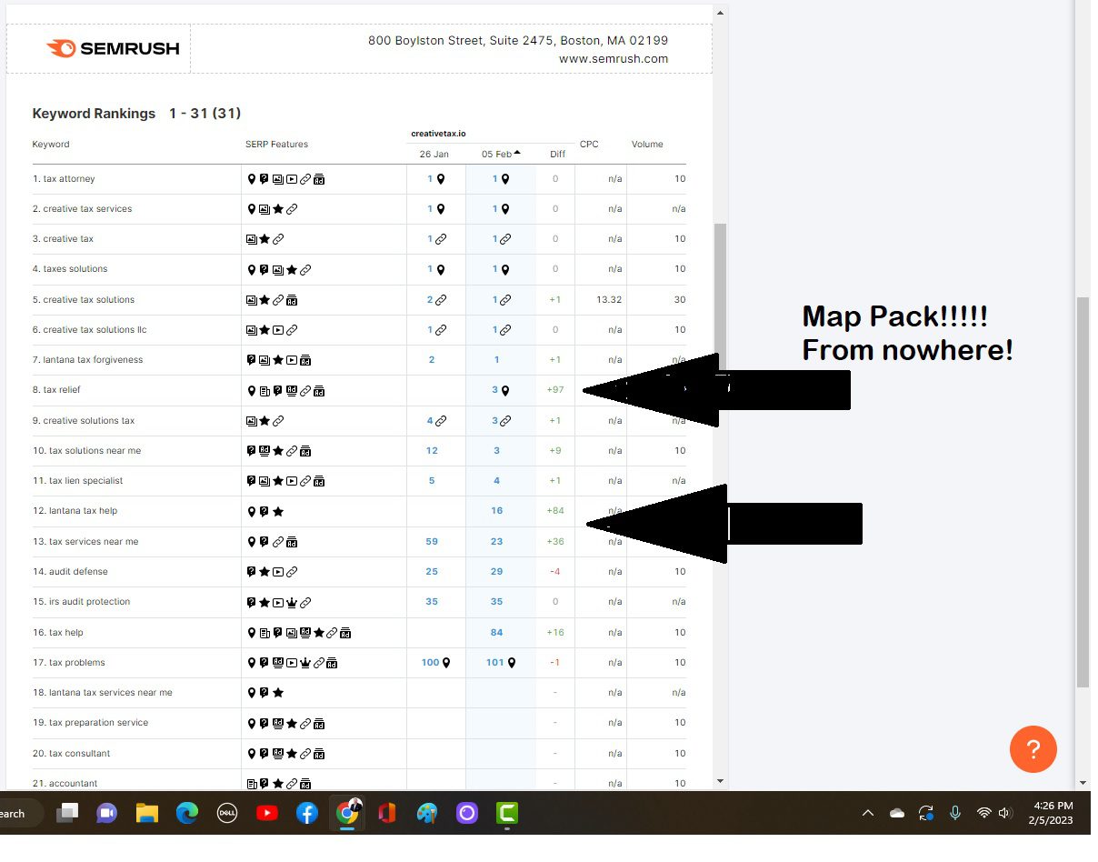Show hidden system tray icons chevron
The image size is (1098, 862).
pyautogui.click(x=868, y=813)
